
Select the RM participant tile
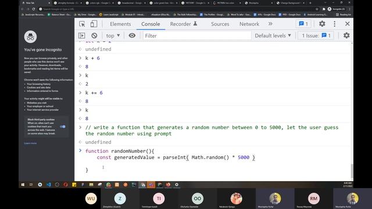[x=314, y=199]
